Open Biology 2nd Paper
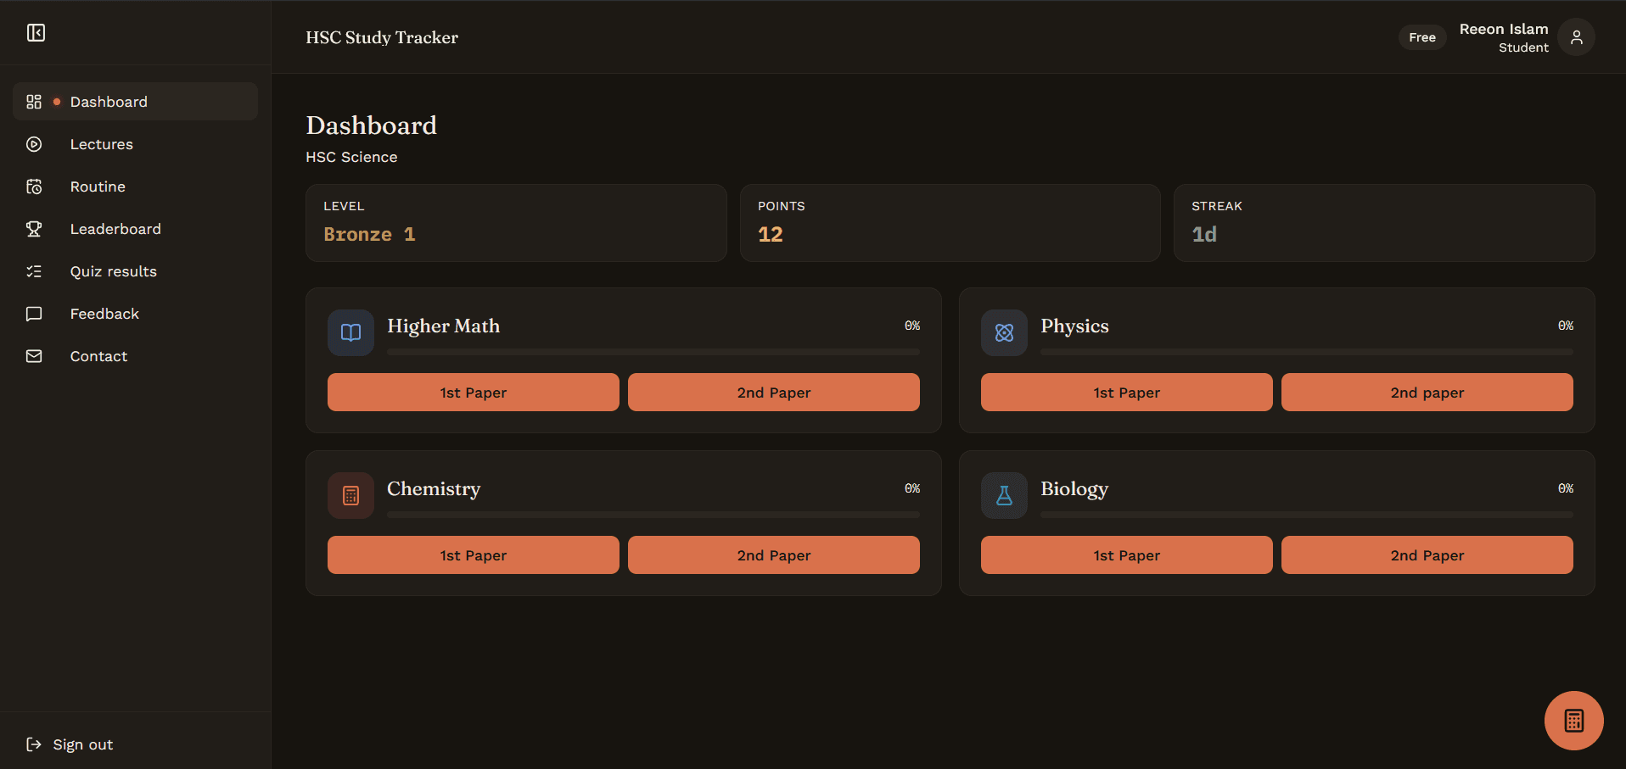 (x=1427, y=555)
